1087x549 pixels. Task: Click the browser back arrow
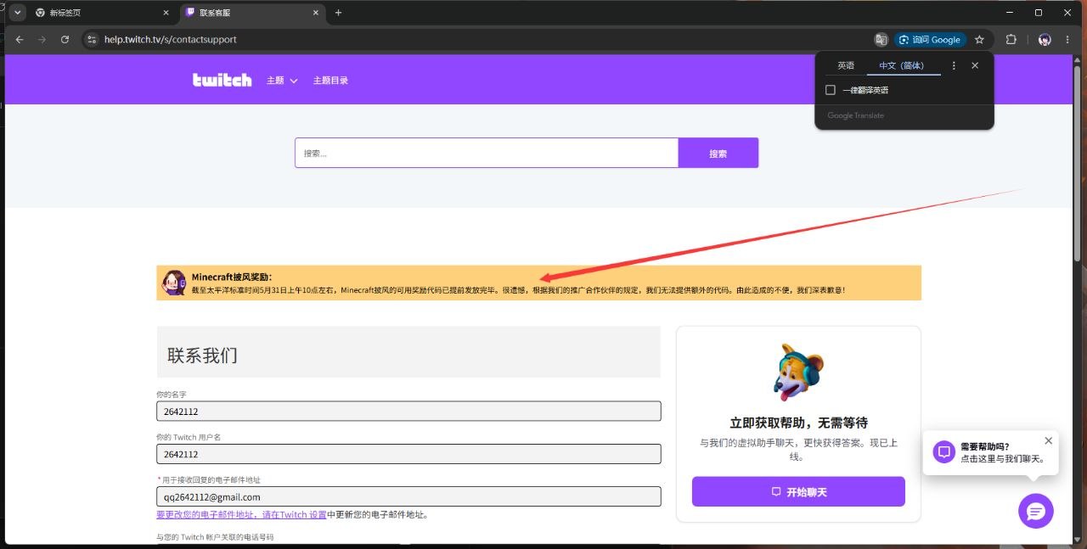20,39
